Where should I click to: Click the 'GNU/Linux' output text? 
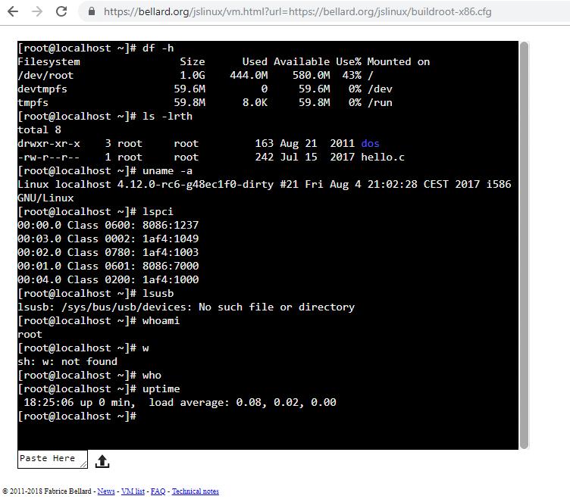point(45,198)
